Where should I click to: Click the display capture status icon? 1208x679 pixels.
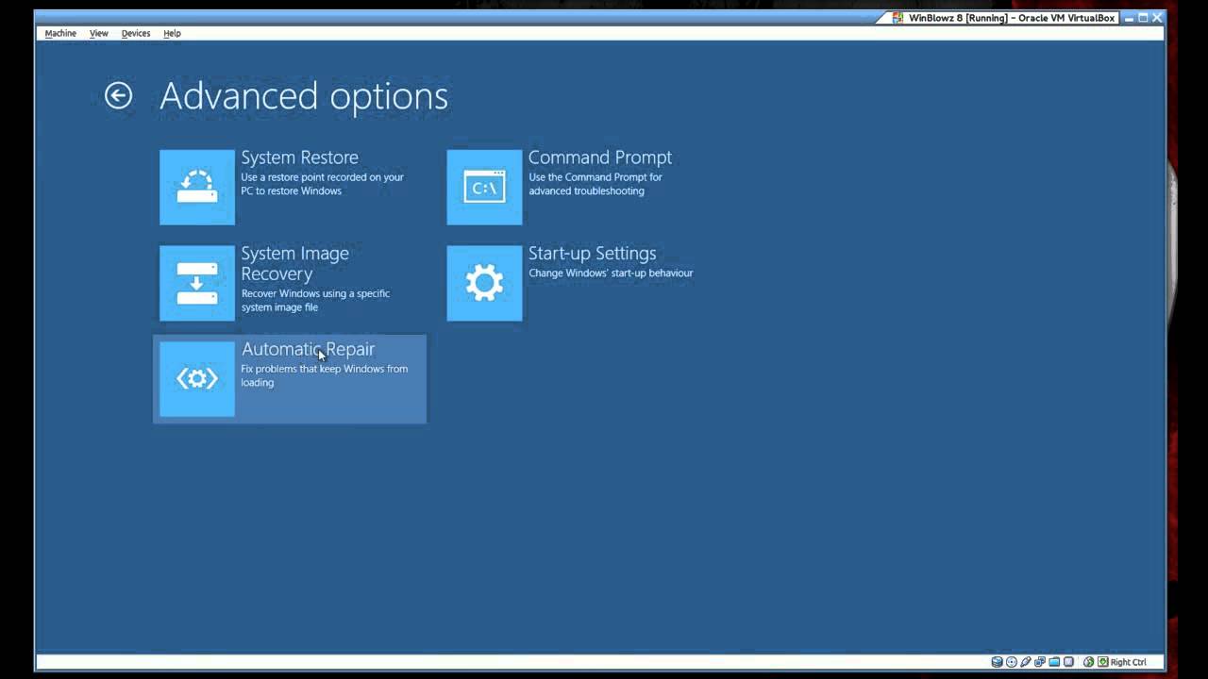[1068, 662]
